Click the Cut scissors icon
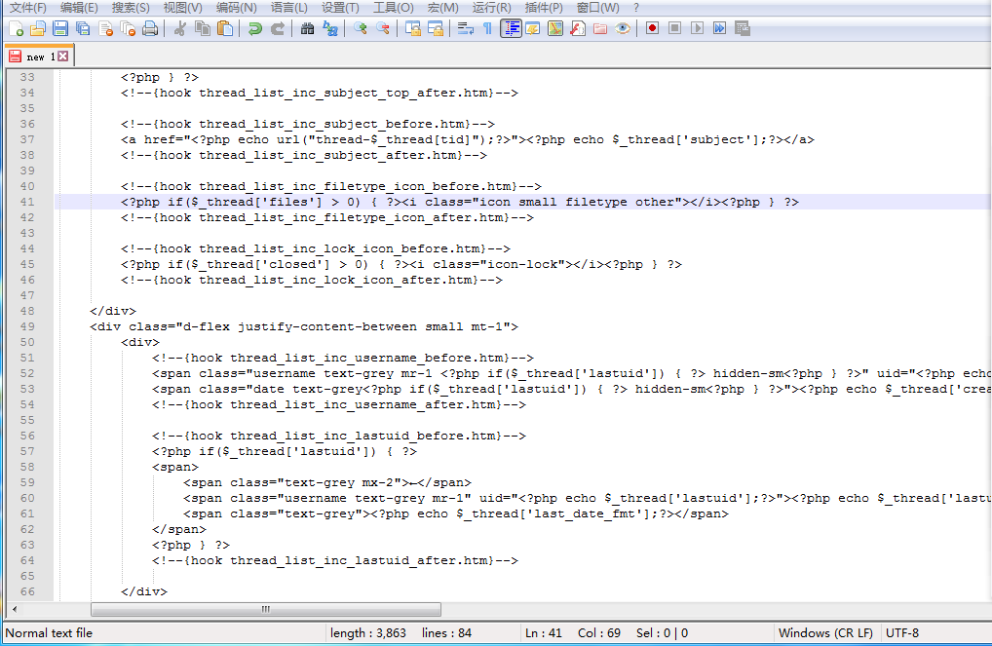The height and width of the screenshot is (646, 992). click(179, 28)
